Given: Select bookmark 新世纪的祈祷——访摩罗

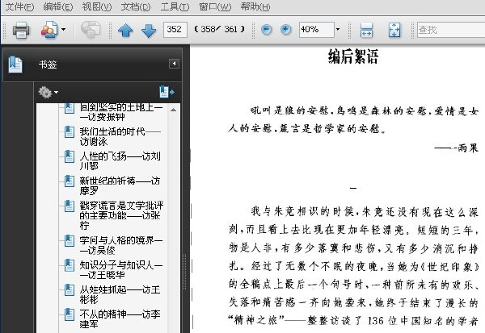Looking at the screenshot, I should click(x=120, y=185).
